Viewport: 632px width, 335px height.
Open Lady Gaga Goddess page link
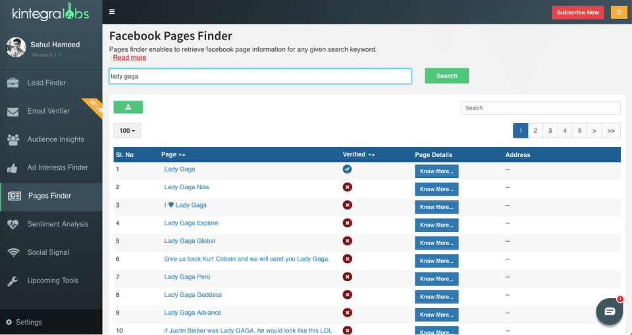click(x=193, y=295)
